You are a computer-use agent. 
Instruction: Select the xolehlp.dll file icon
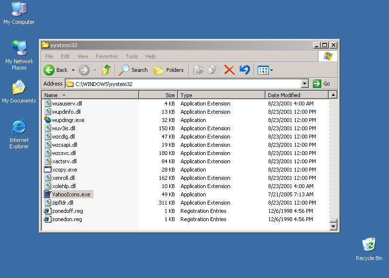[48, 186]
